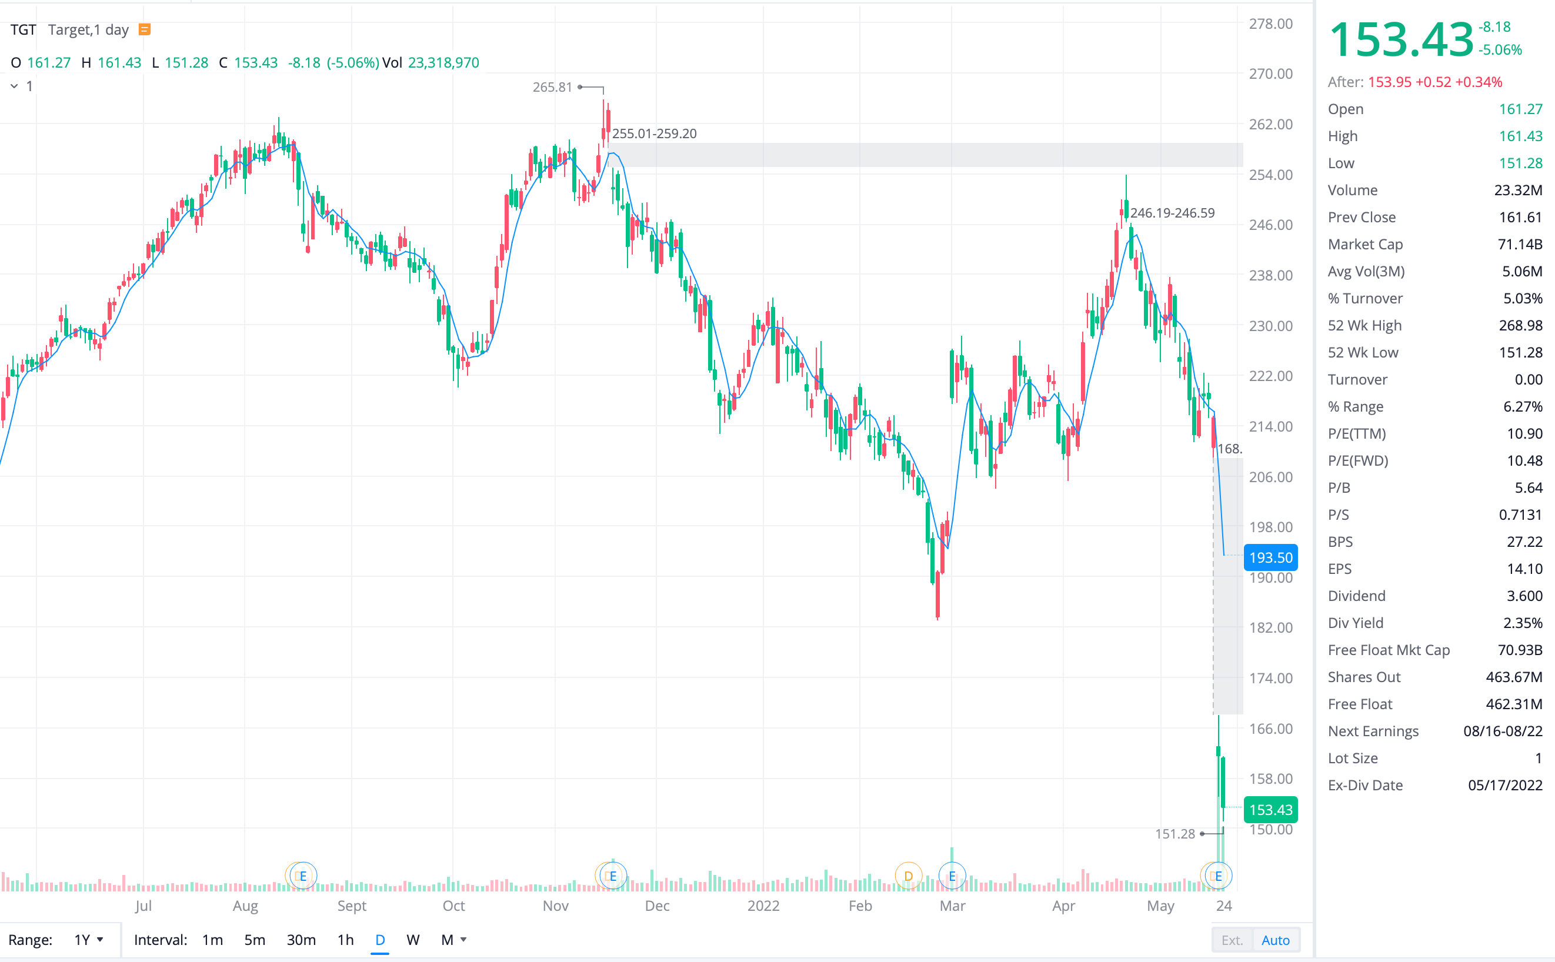Select the 1m interval
The image size is (1555, 962).
(x=212, y=940)
